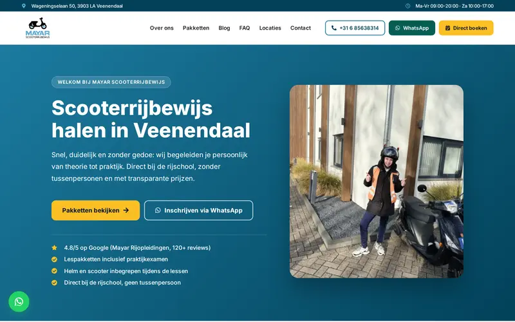The width and height of the screenshot is (515, 322).
Task: Click the 4.8/5 op Google reviews text
Action: coord(137,248)
